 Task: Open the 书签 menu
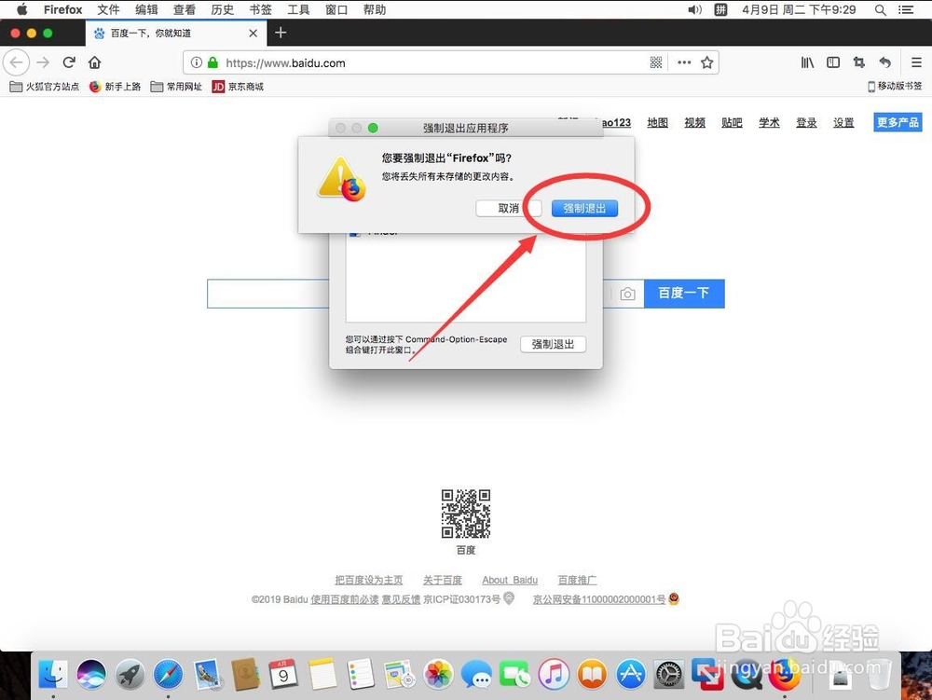coord(260,9)
